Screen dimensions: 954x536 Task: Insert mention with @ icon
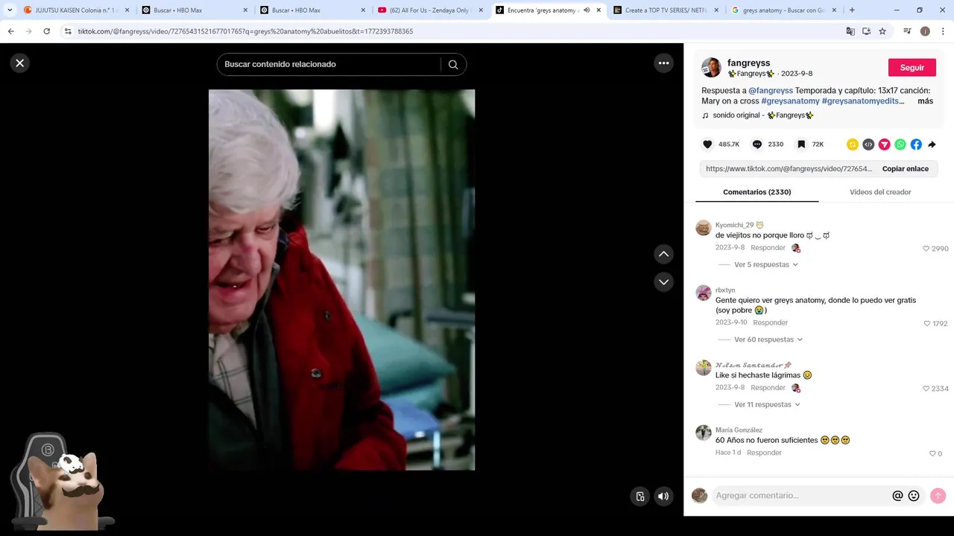(x=897, y=496)
